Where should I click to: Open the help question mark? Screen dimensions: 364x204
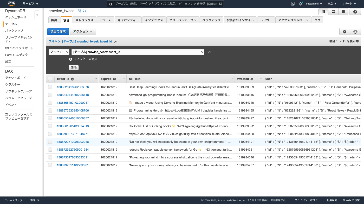click(x=355, y=12)
